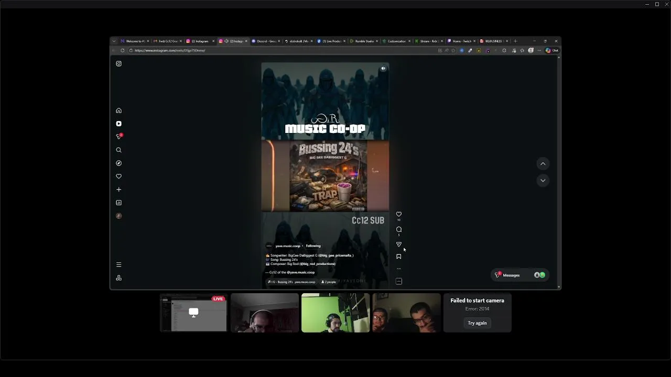Open the @big_gee_pricemafia_ mention link
Viewport: 671px width, 377px height.
(x=336, y=256)
